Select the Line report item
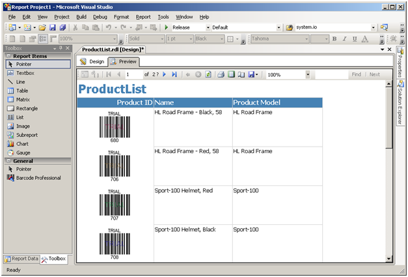408x277 pixels. coord(38,82)
